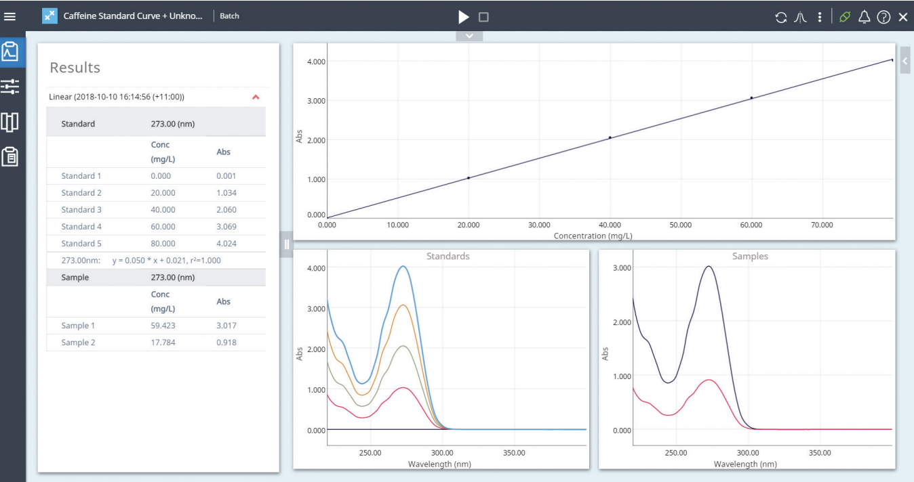Click the Caffeine Standard Curve method title
Viewport: 914px width, 482px height.
coord(133,16)
